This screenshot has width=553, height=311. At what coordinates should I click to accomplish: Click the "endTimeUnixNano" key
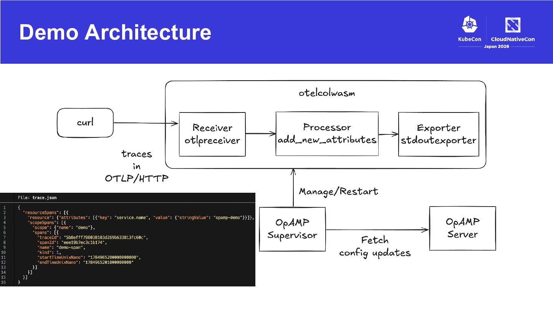tap(58, 262)
